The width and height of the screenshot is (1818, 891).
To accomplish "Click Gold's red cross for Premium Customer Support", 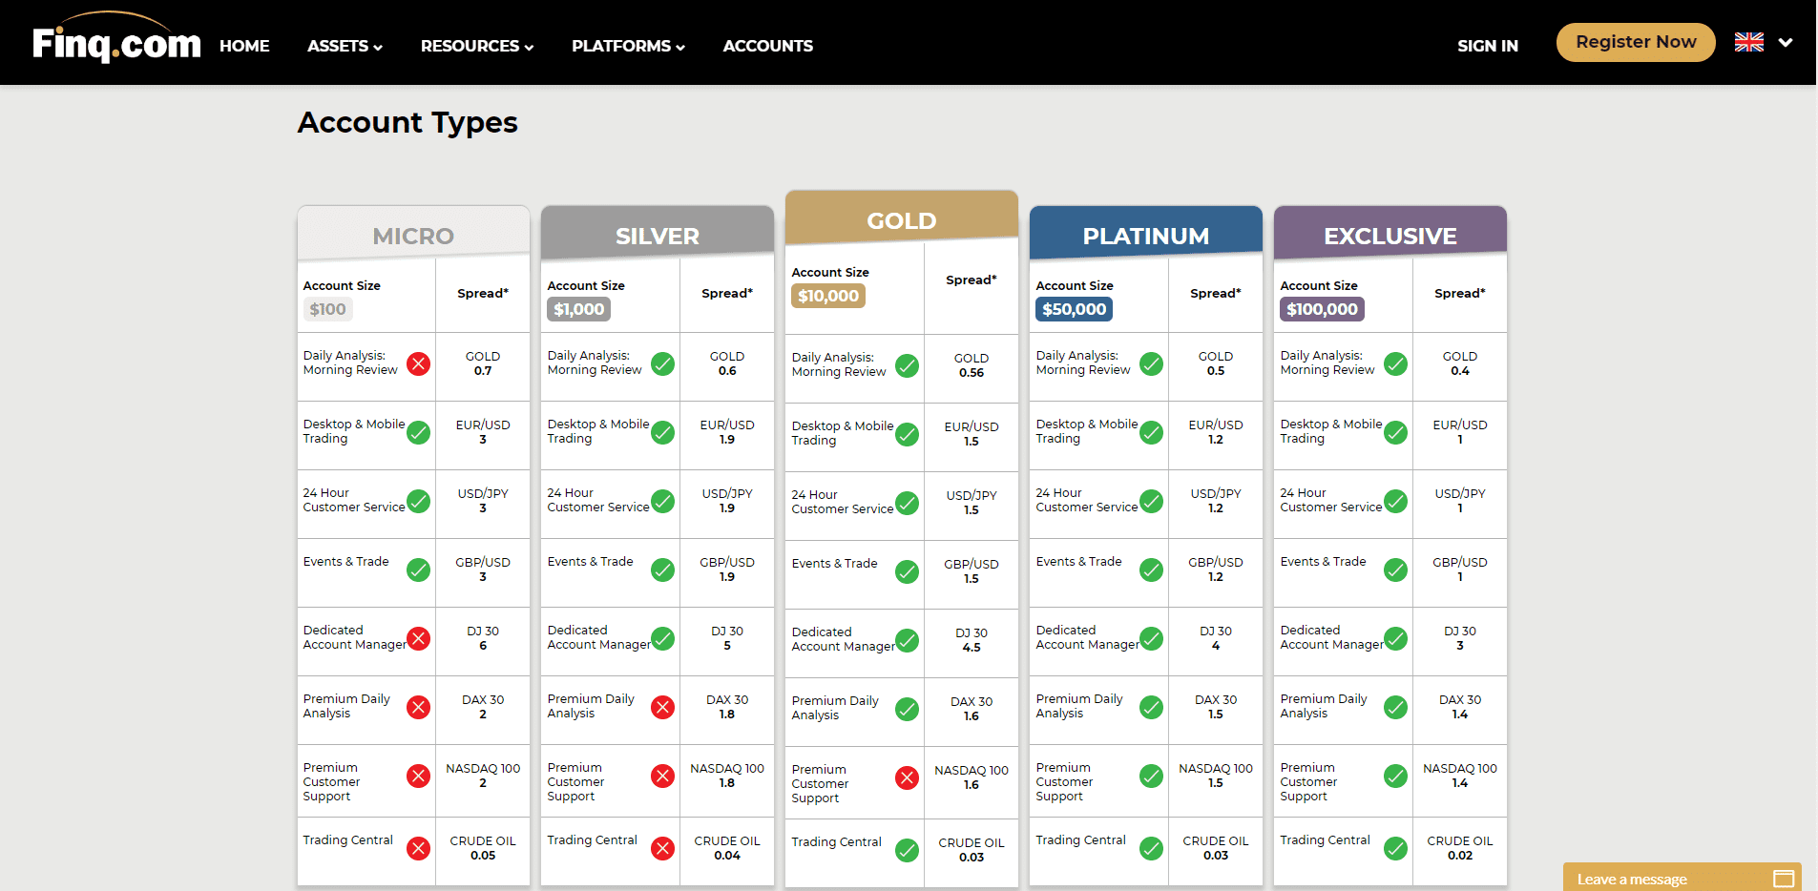I will tap(907, 777).
